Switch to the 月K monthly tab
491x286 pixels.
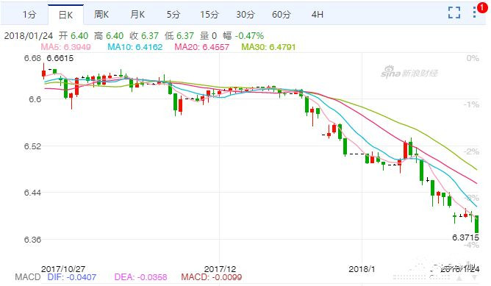click(137, 15)
